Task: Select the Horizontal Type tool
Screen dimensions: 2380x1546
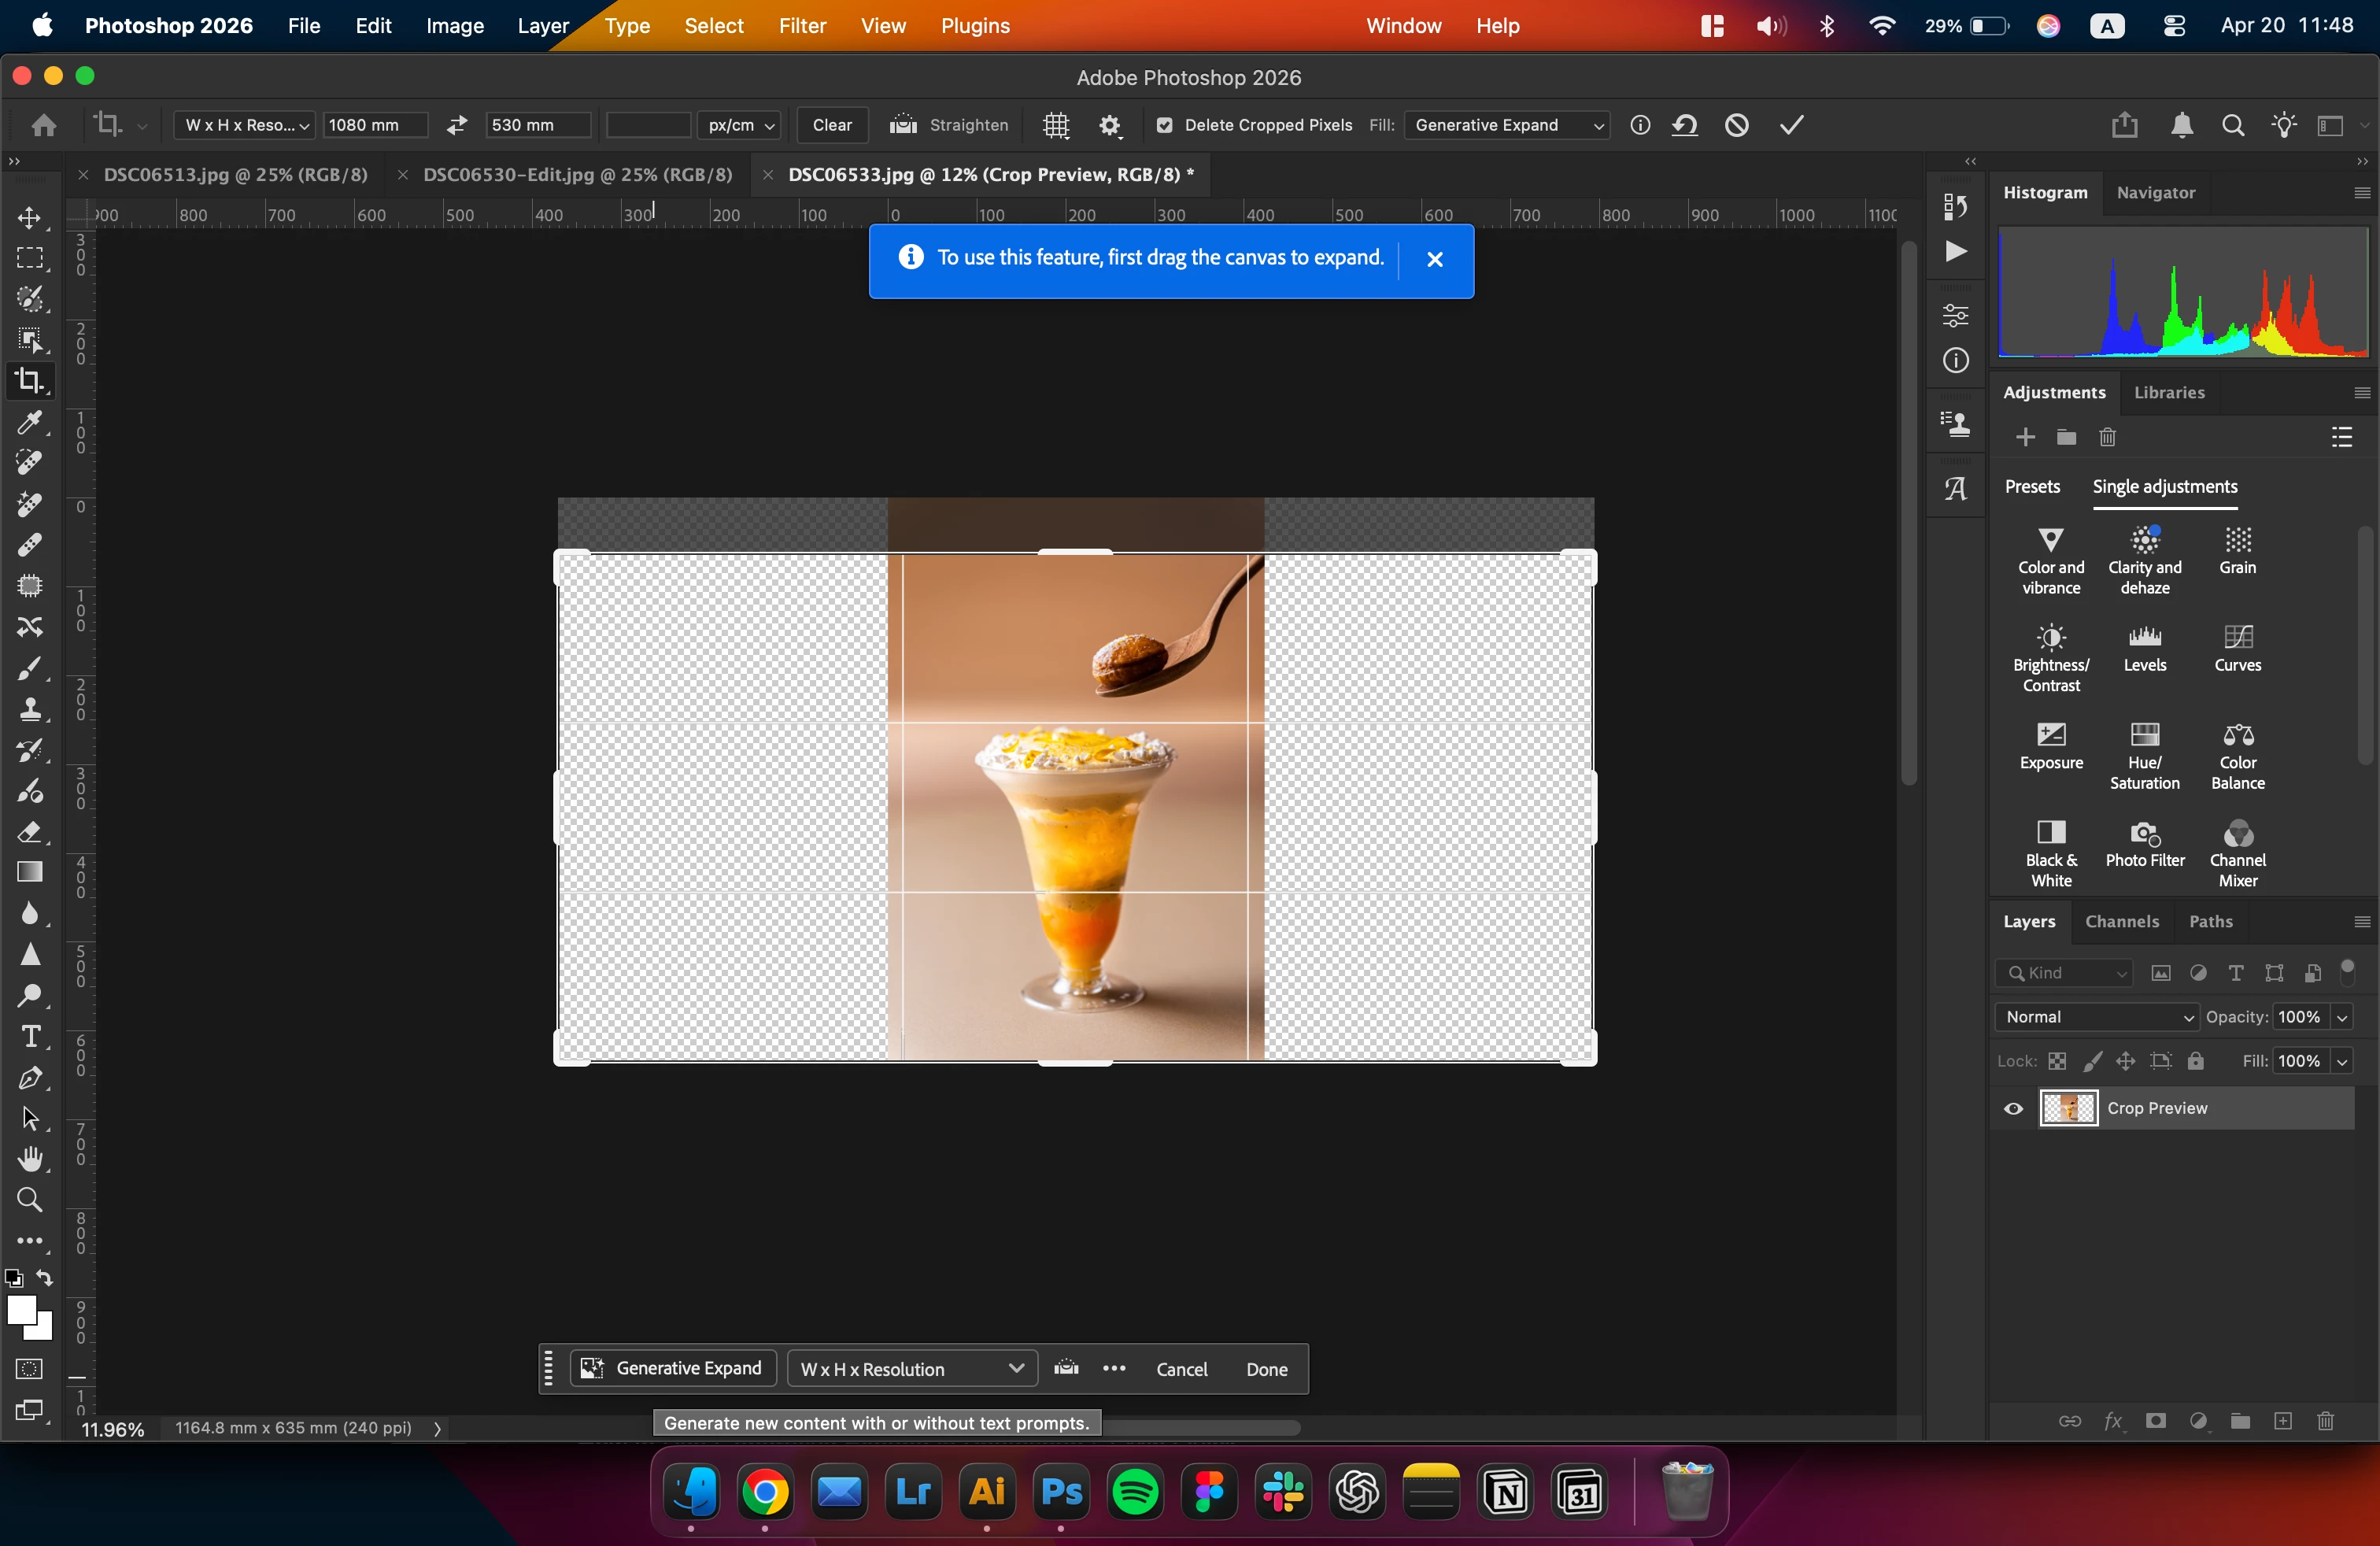Action: pos(30,1037)
